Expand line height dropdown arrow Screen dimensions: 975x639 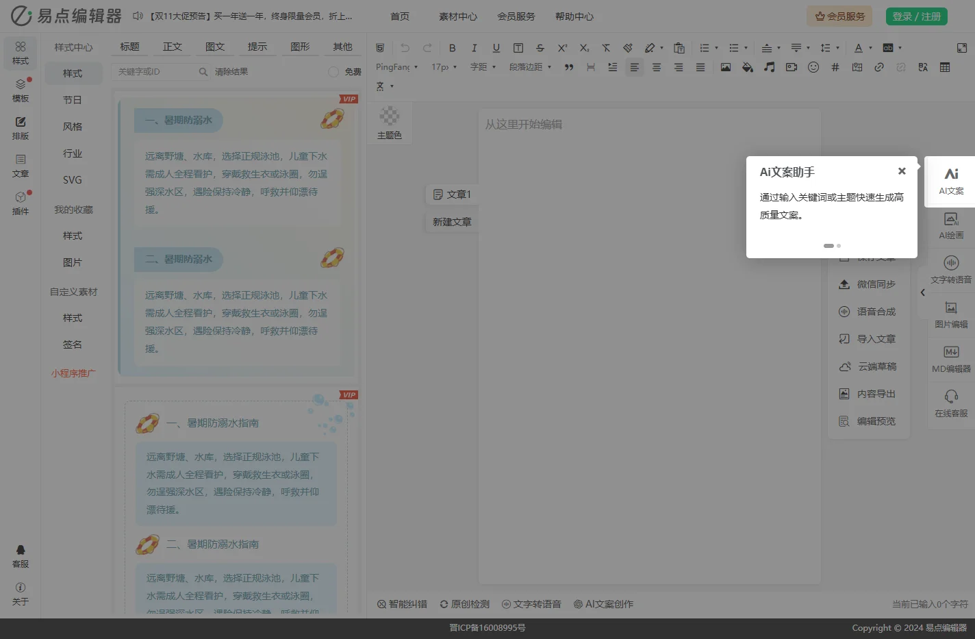click(837, 48)
